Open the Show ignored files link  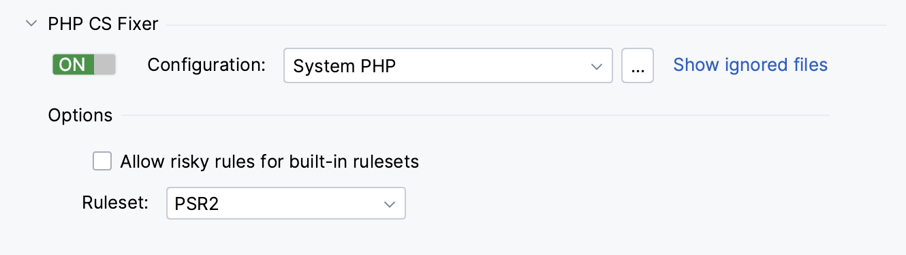751,65
